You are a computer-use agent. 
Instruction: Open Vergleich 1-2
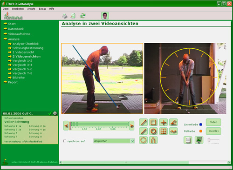[22, 61]
